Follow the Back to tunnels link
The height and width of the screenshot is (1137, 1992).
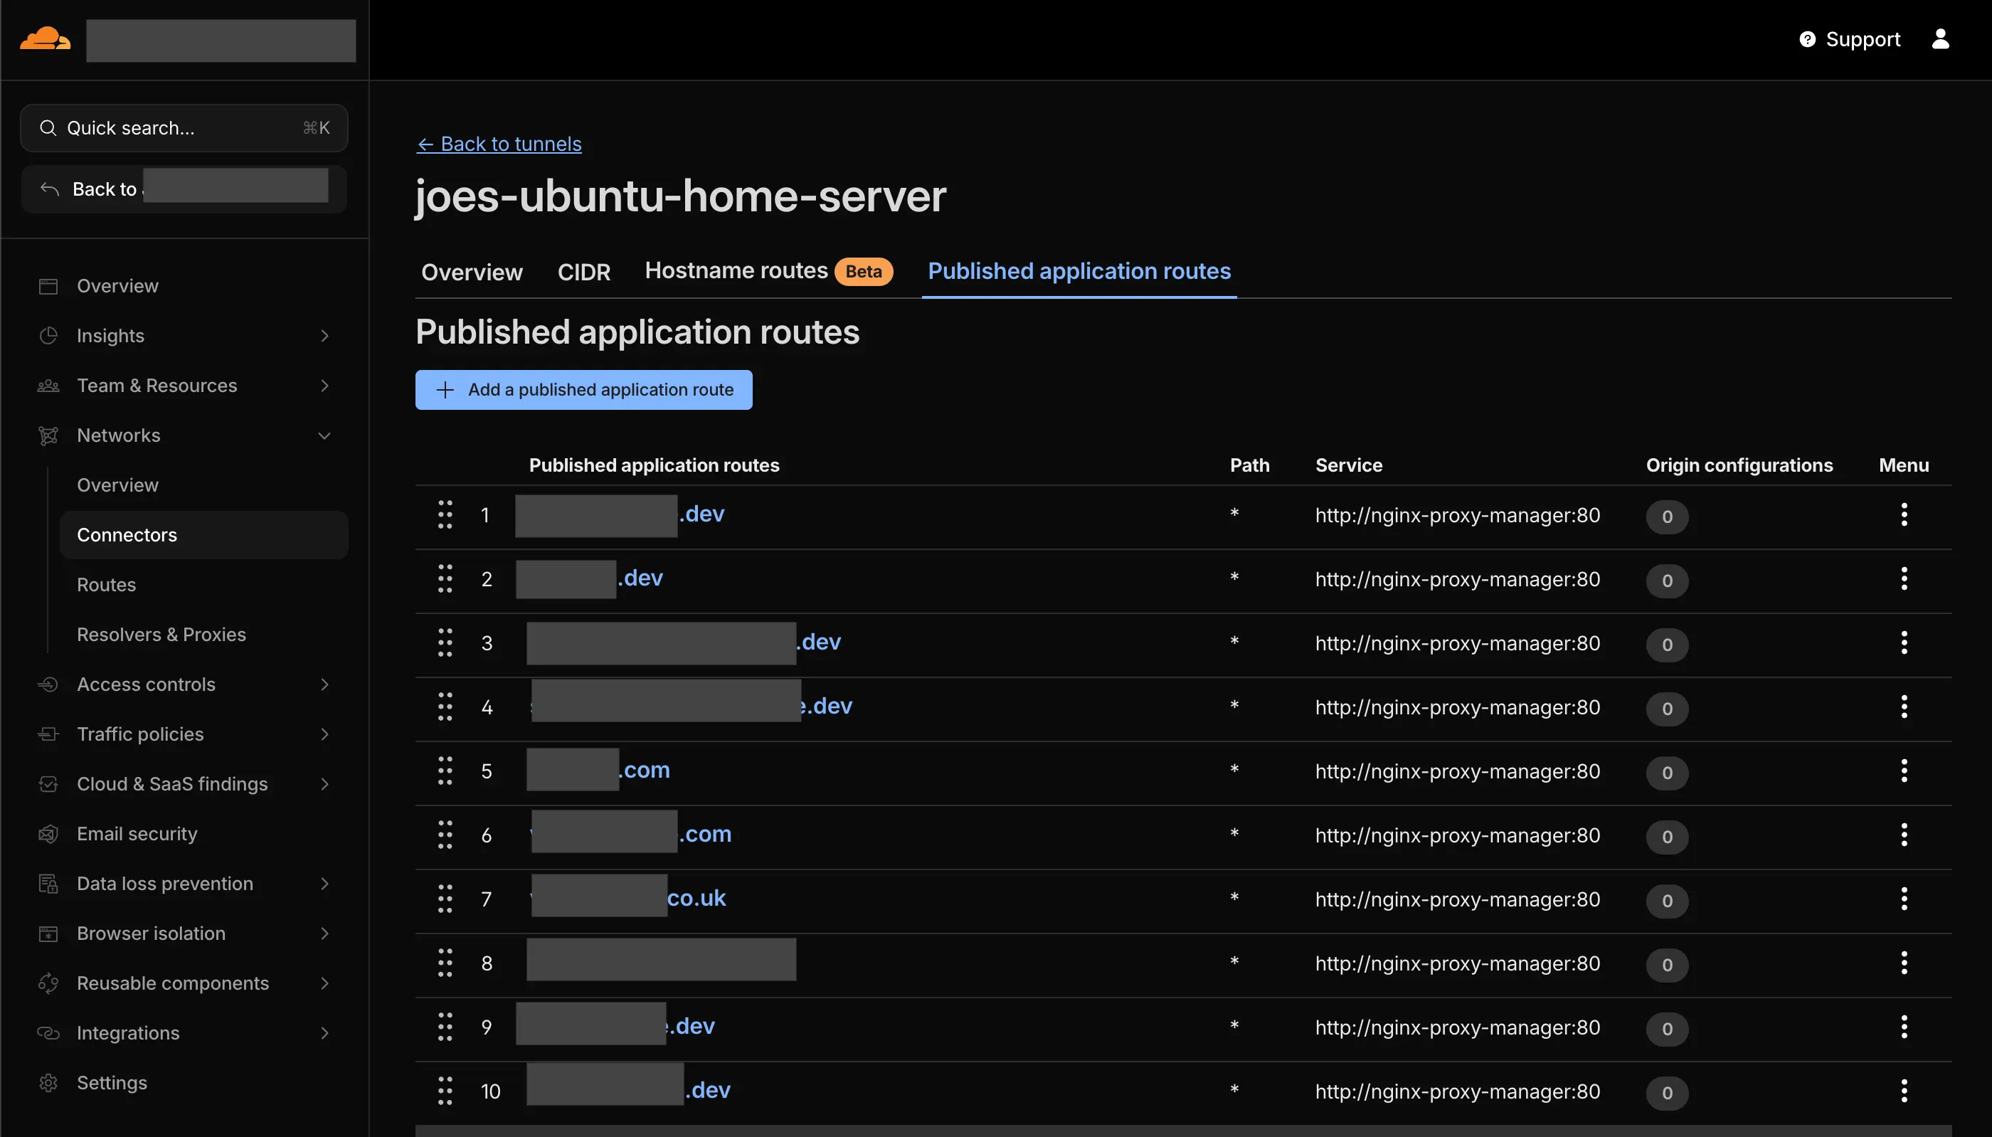499,144
